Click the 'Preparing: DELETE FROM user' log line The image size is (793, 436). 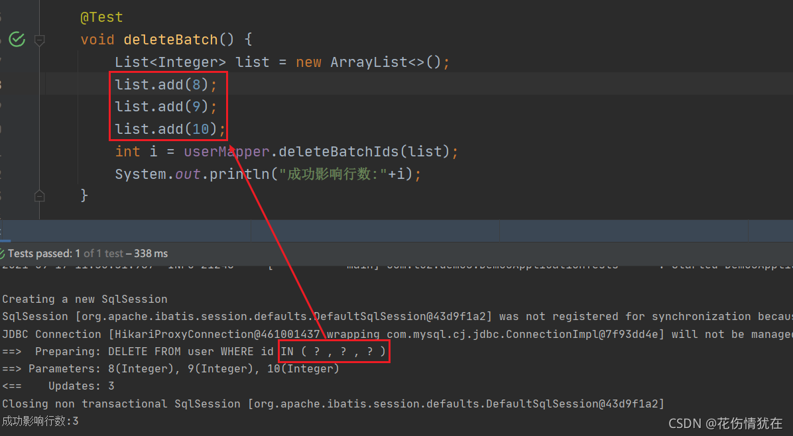194,352
